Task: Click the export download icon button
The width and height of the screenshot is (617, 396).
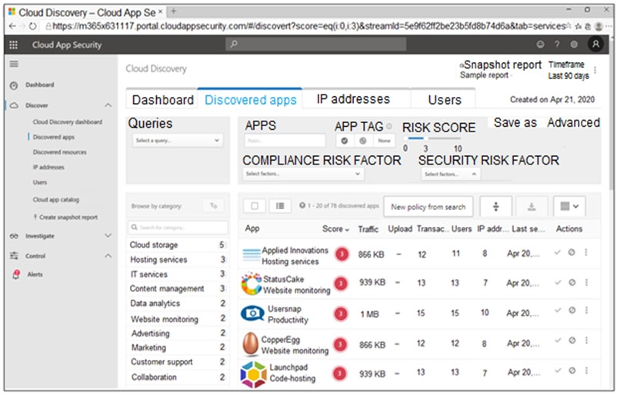Action: tap(531, 206)
